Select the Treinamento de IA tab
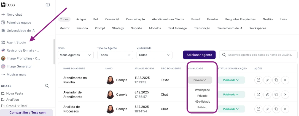This screenshot has height=116, width=299. click(x=230, y=28)
